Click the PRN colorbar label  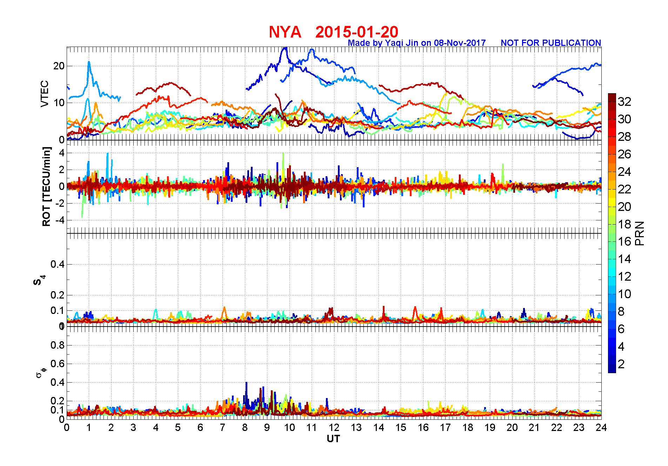coord(640,233)
